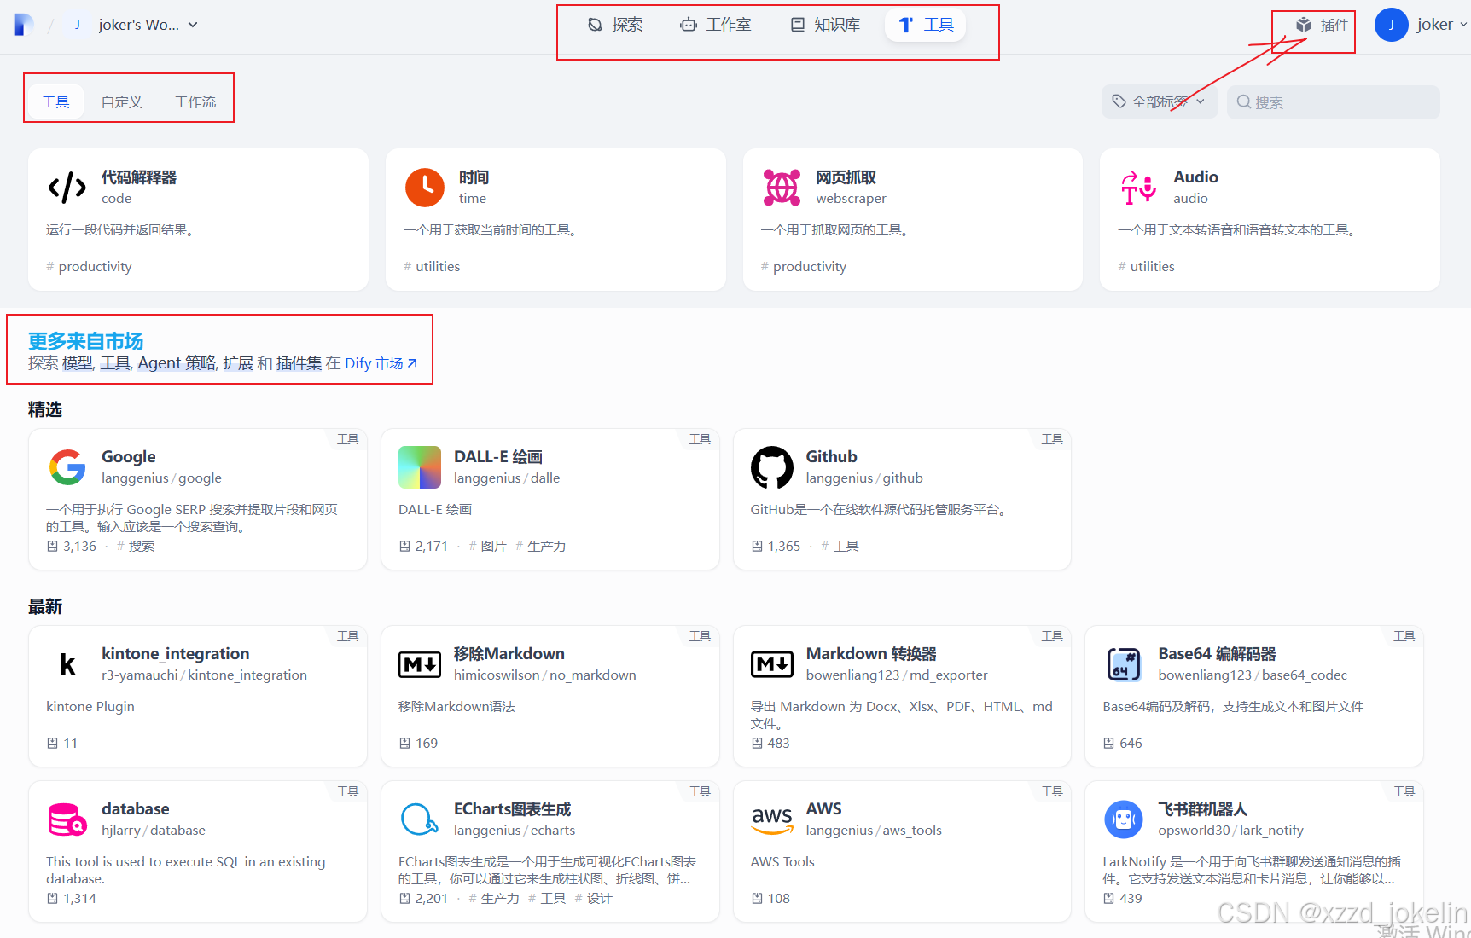Open the AWS plugin title
Image resolution: width=1471 pixels, height=938 pixels.
pyautogui.click(x=823, y=808)
